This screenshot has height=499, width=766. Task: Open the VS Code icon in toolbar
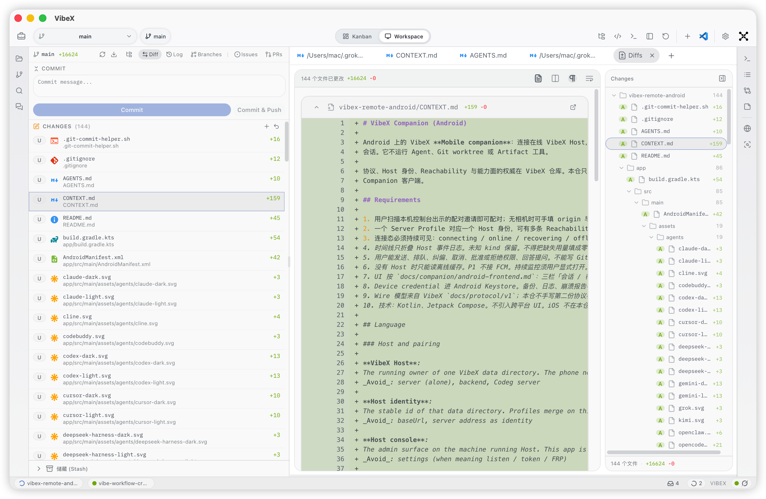coord(703,36)
